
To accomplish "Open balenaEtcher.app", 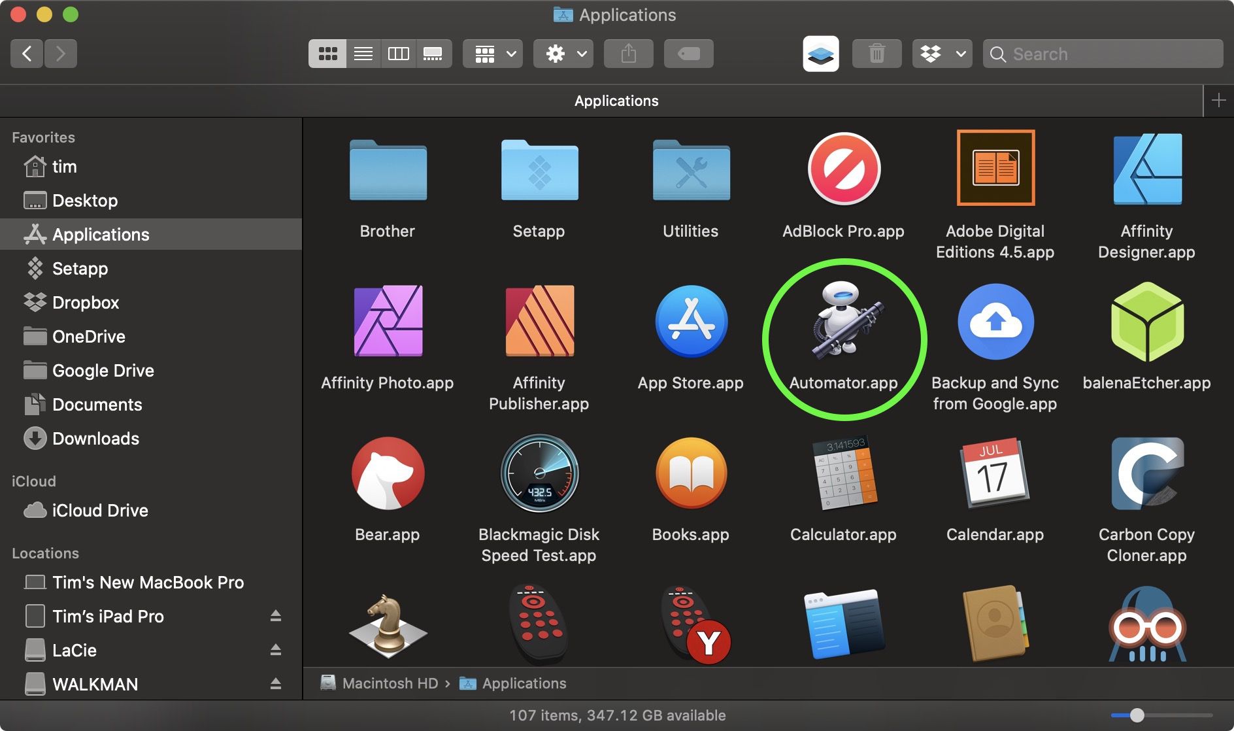I will pyautogui.click(x=1146, y=322).
